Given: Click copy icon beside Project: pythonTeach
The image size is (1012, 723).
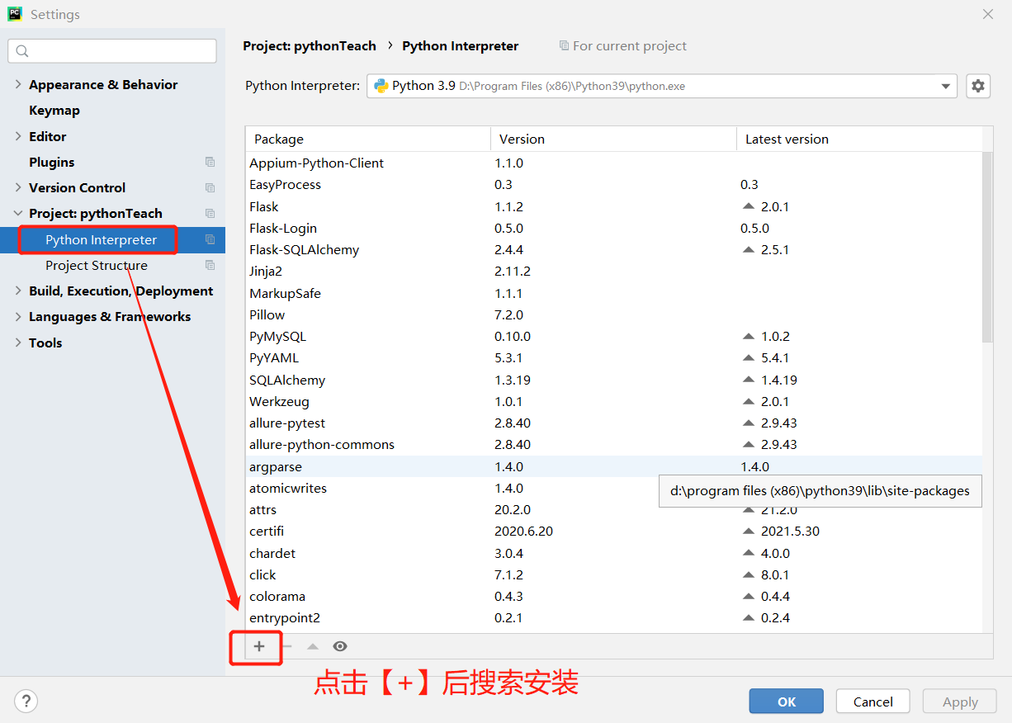Looking at the screenshot, I should pos(210,213).
